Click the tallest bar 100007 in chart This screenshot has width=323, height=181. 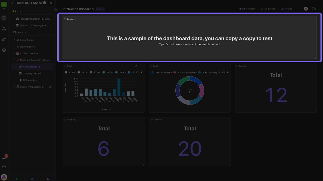[119, 87]
